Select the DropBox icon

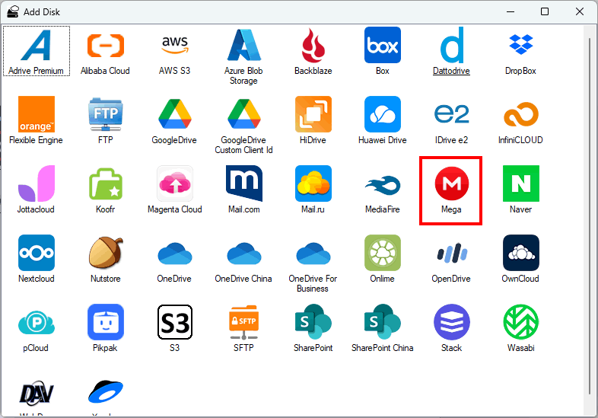tap(520, 46)
